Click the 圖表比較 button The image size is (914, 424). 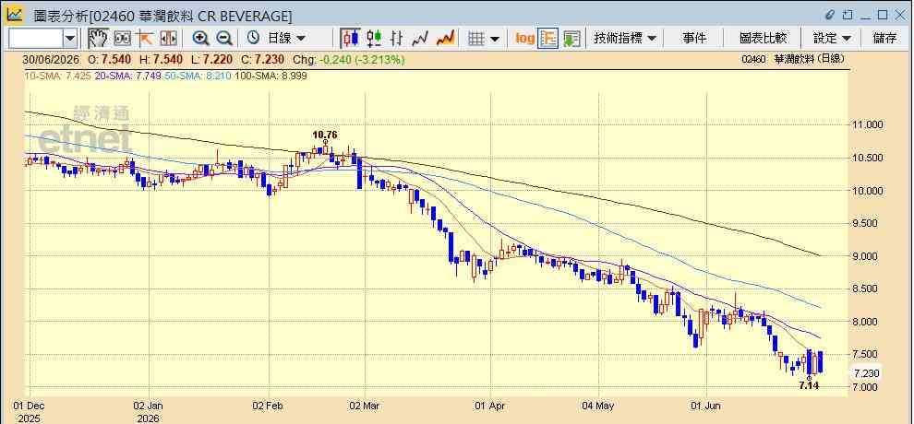pyautogui.click(x=763, y=39)
